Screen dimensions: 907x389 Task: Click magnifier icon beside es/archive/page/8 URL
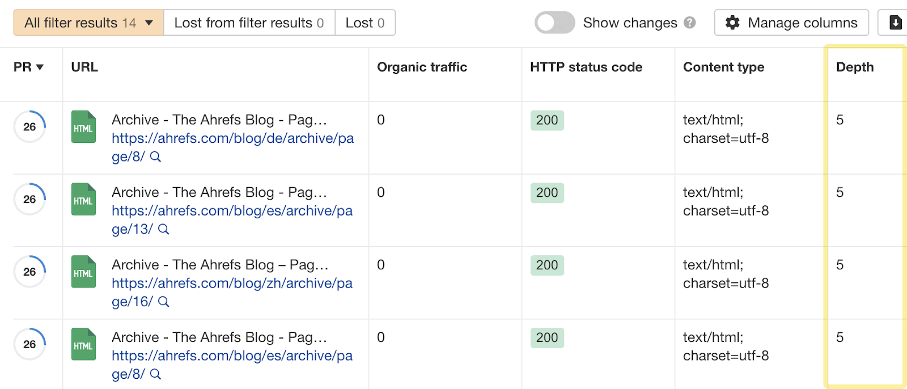pos(155,375)
